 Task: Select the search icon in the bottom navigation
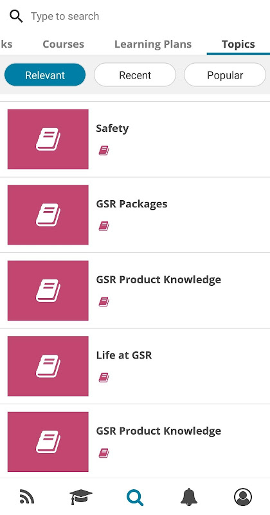point(135,496)
